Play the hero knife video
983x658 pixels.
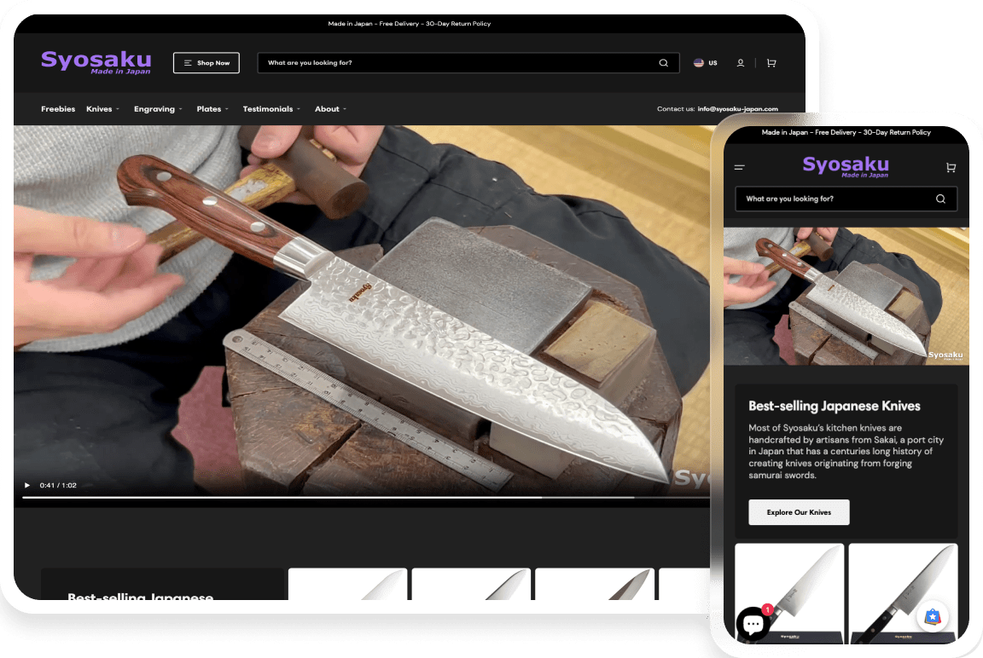point(27,485)
